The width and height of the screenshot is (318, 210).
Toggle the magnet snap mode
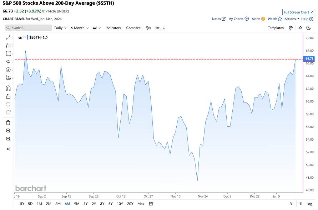point(8,88)
